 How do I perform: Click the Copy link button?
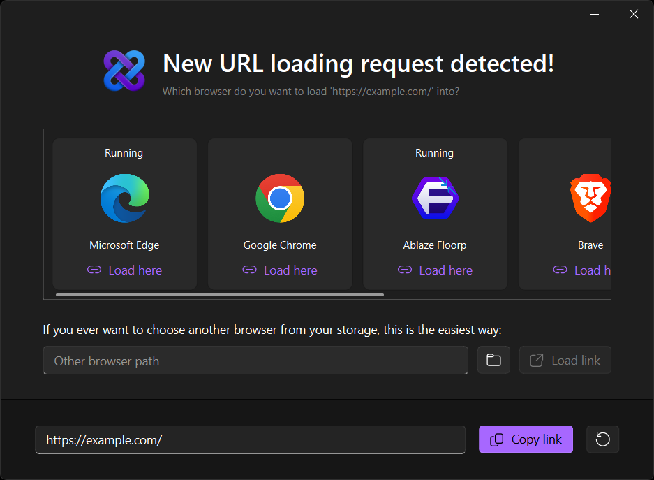526,439
